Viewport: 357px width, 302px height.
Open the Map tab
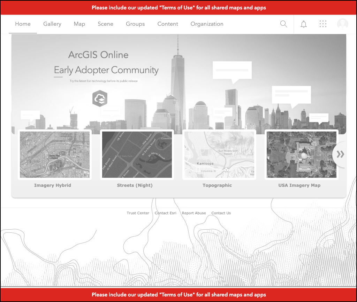point(79,24)
